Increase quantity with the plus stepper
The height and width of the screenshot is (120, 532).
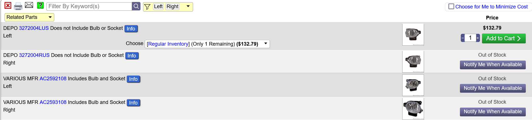[x=478, y=38]
